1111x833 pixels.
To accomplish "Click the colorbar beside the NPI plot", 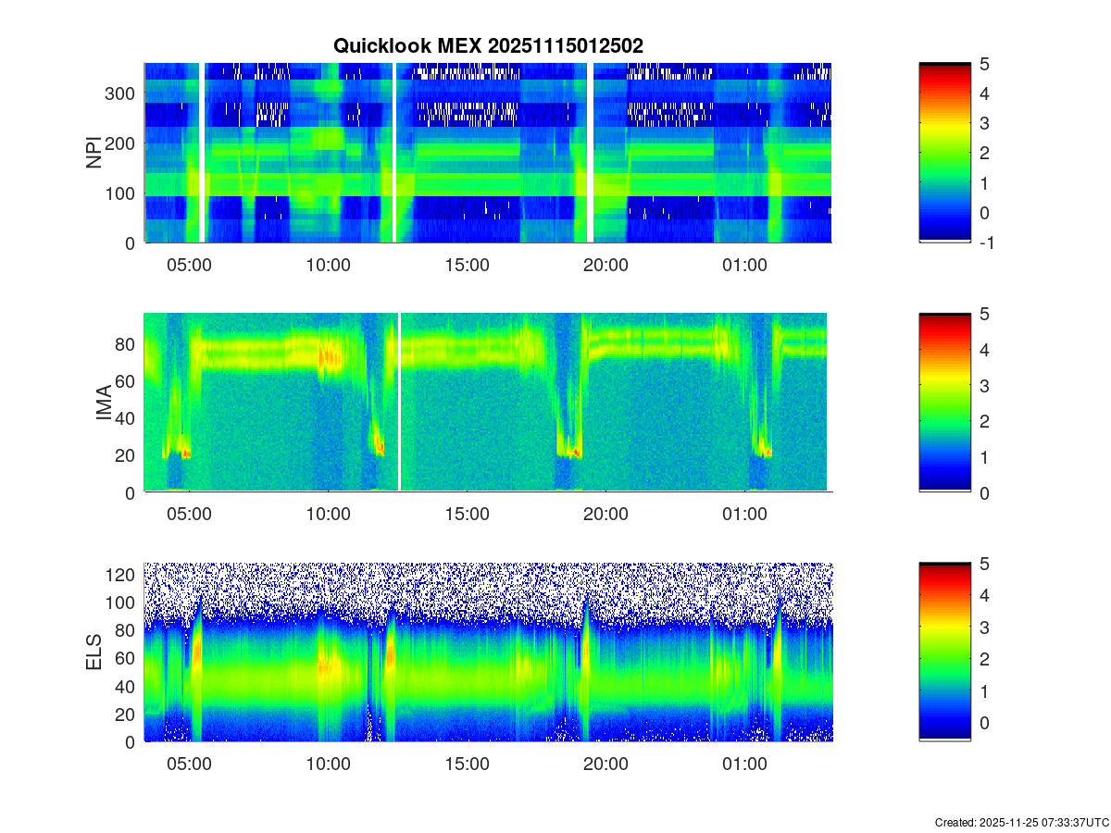I will [x=944, y=153].
